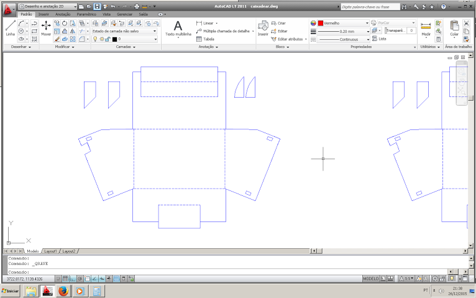
Task: Click the save icon in quick access toolbar
Action: tap(97, 6)
